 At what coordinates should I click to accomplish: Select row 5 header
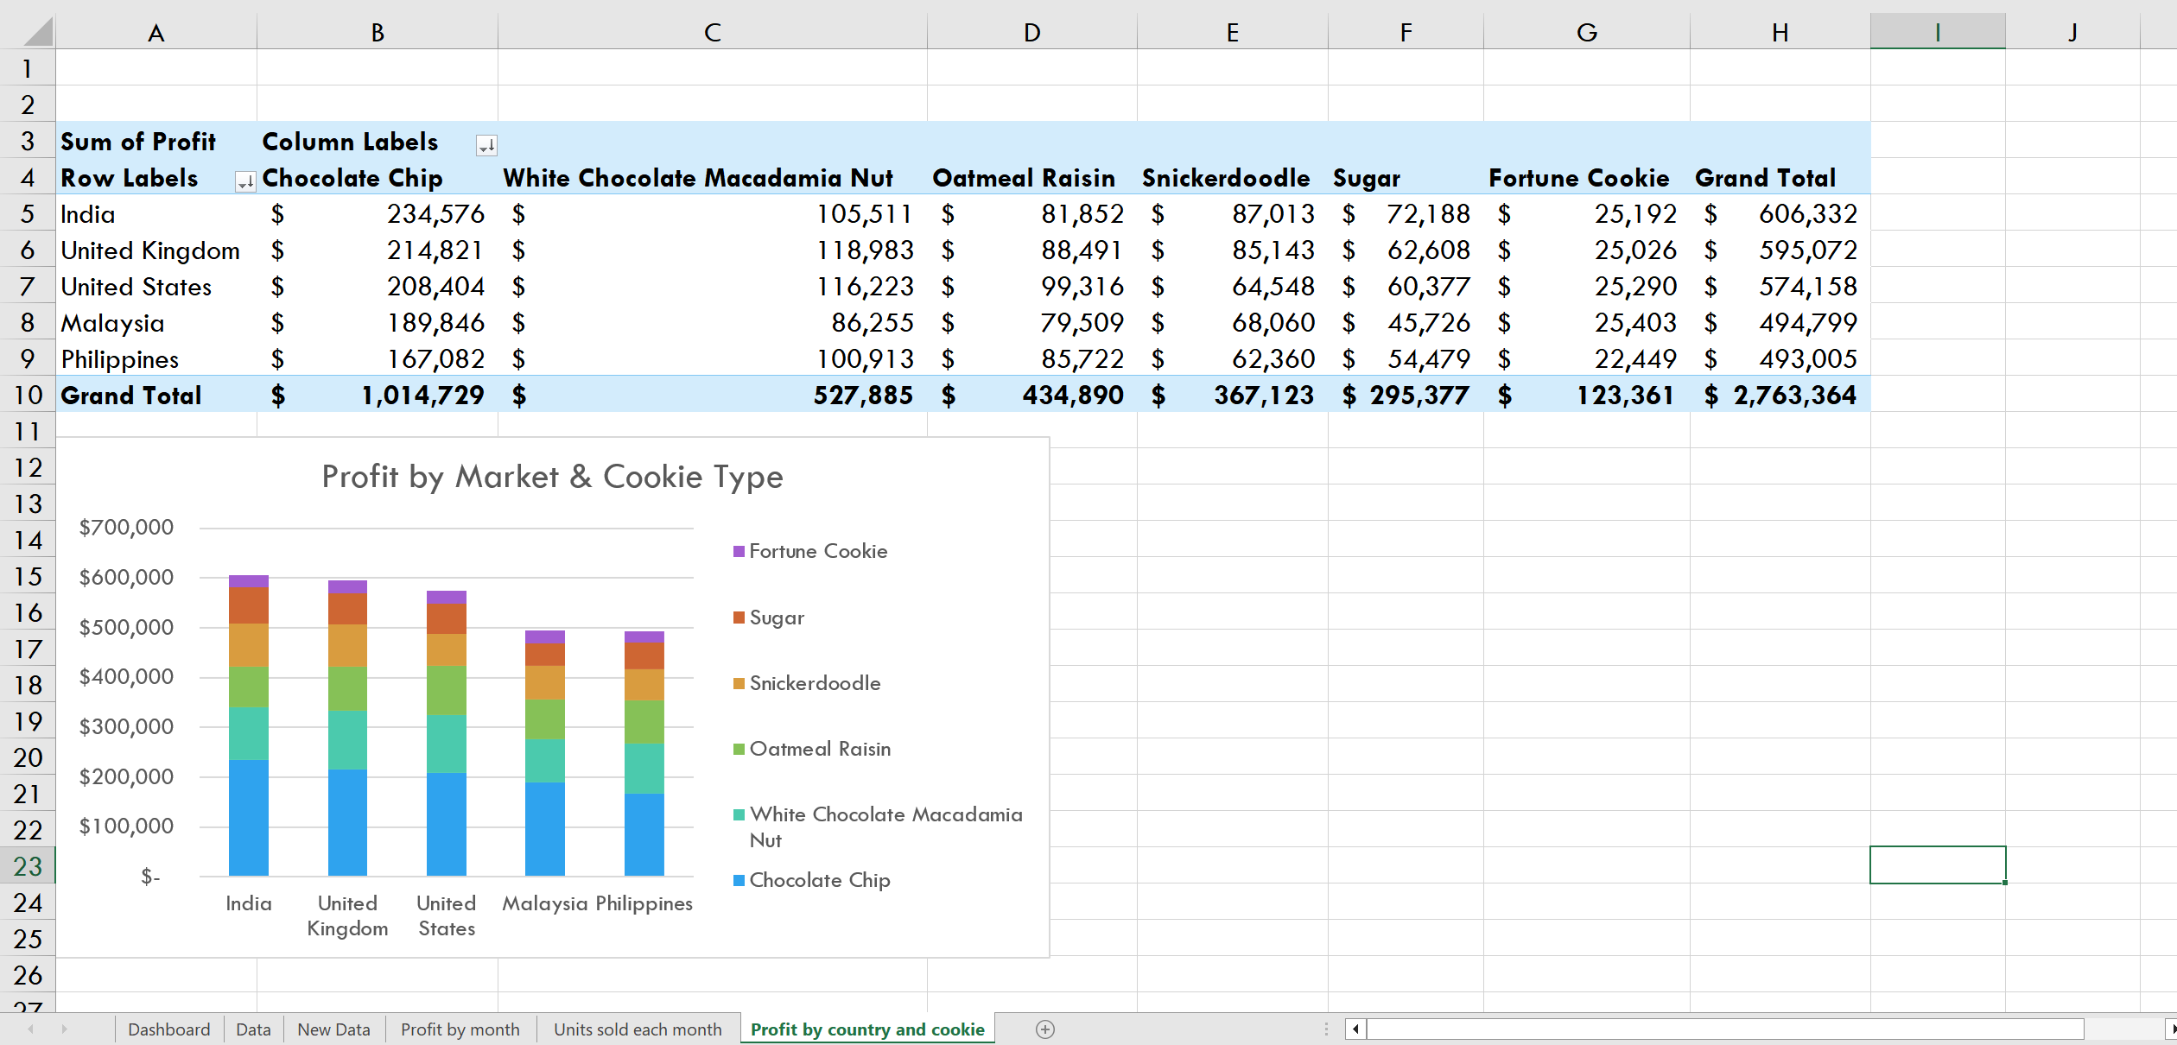coord(28,213)
